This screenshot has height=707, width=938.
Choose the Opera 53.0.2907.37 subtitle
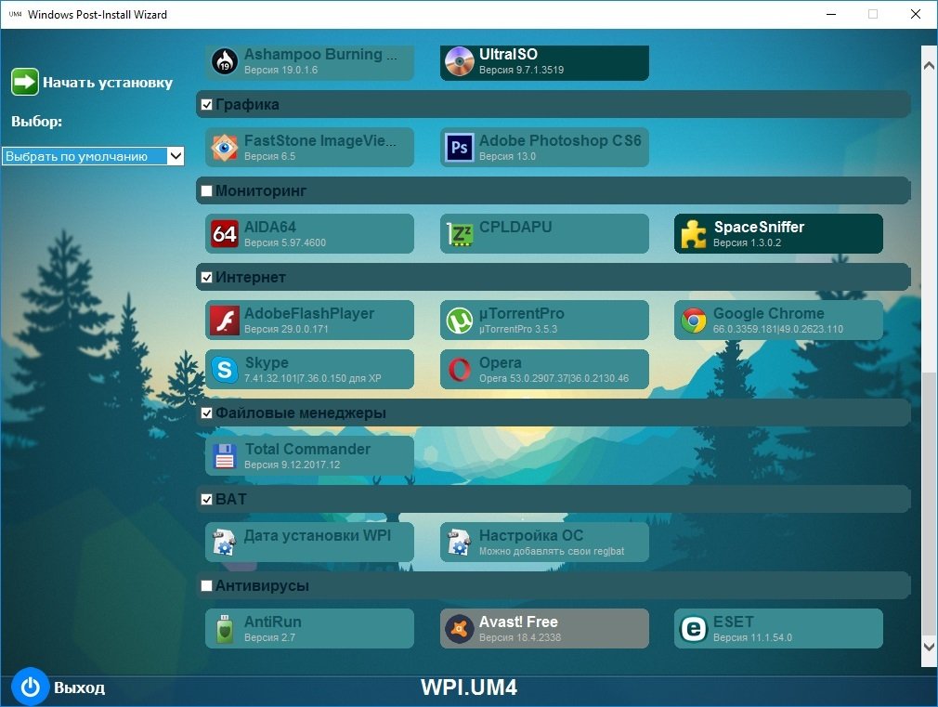(554, 378)
